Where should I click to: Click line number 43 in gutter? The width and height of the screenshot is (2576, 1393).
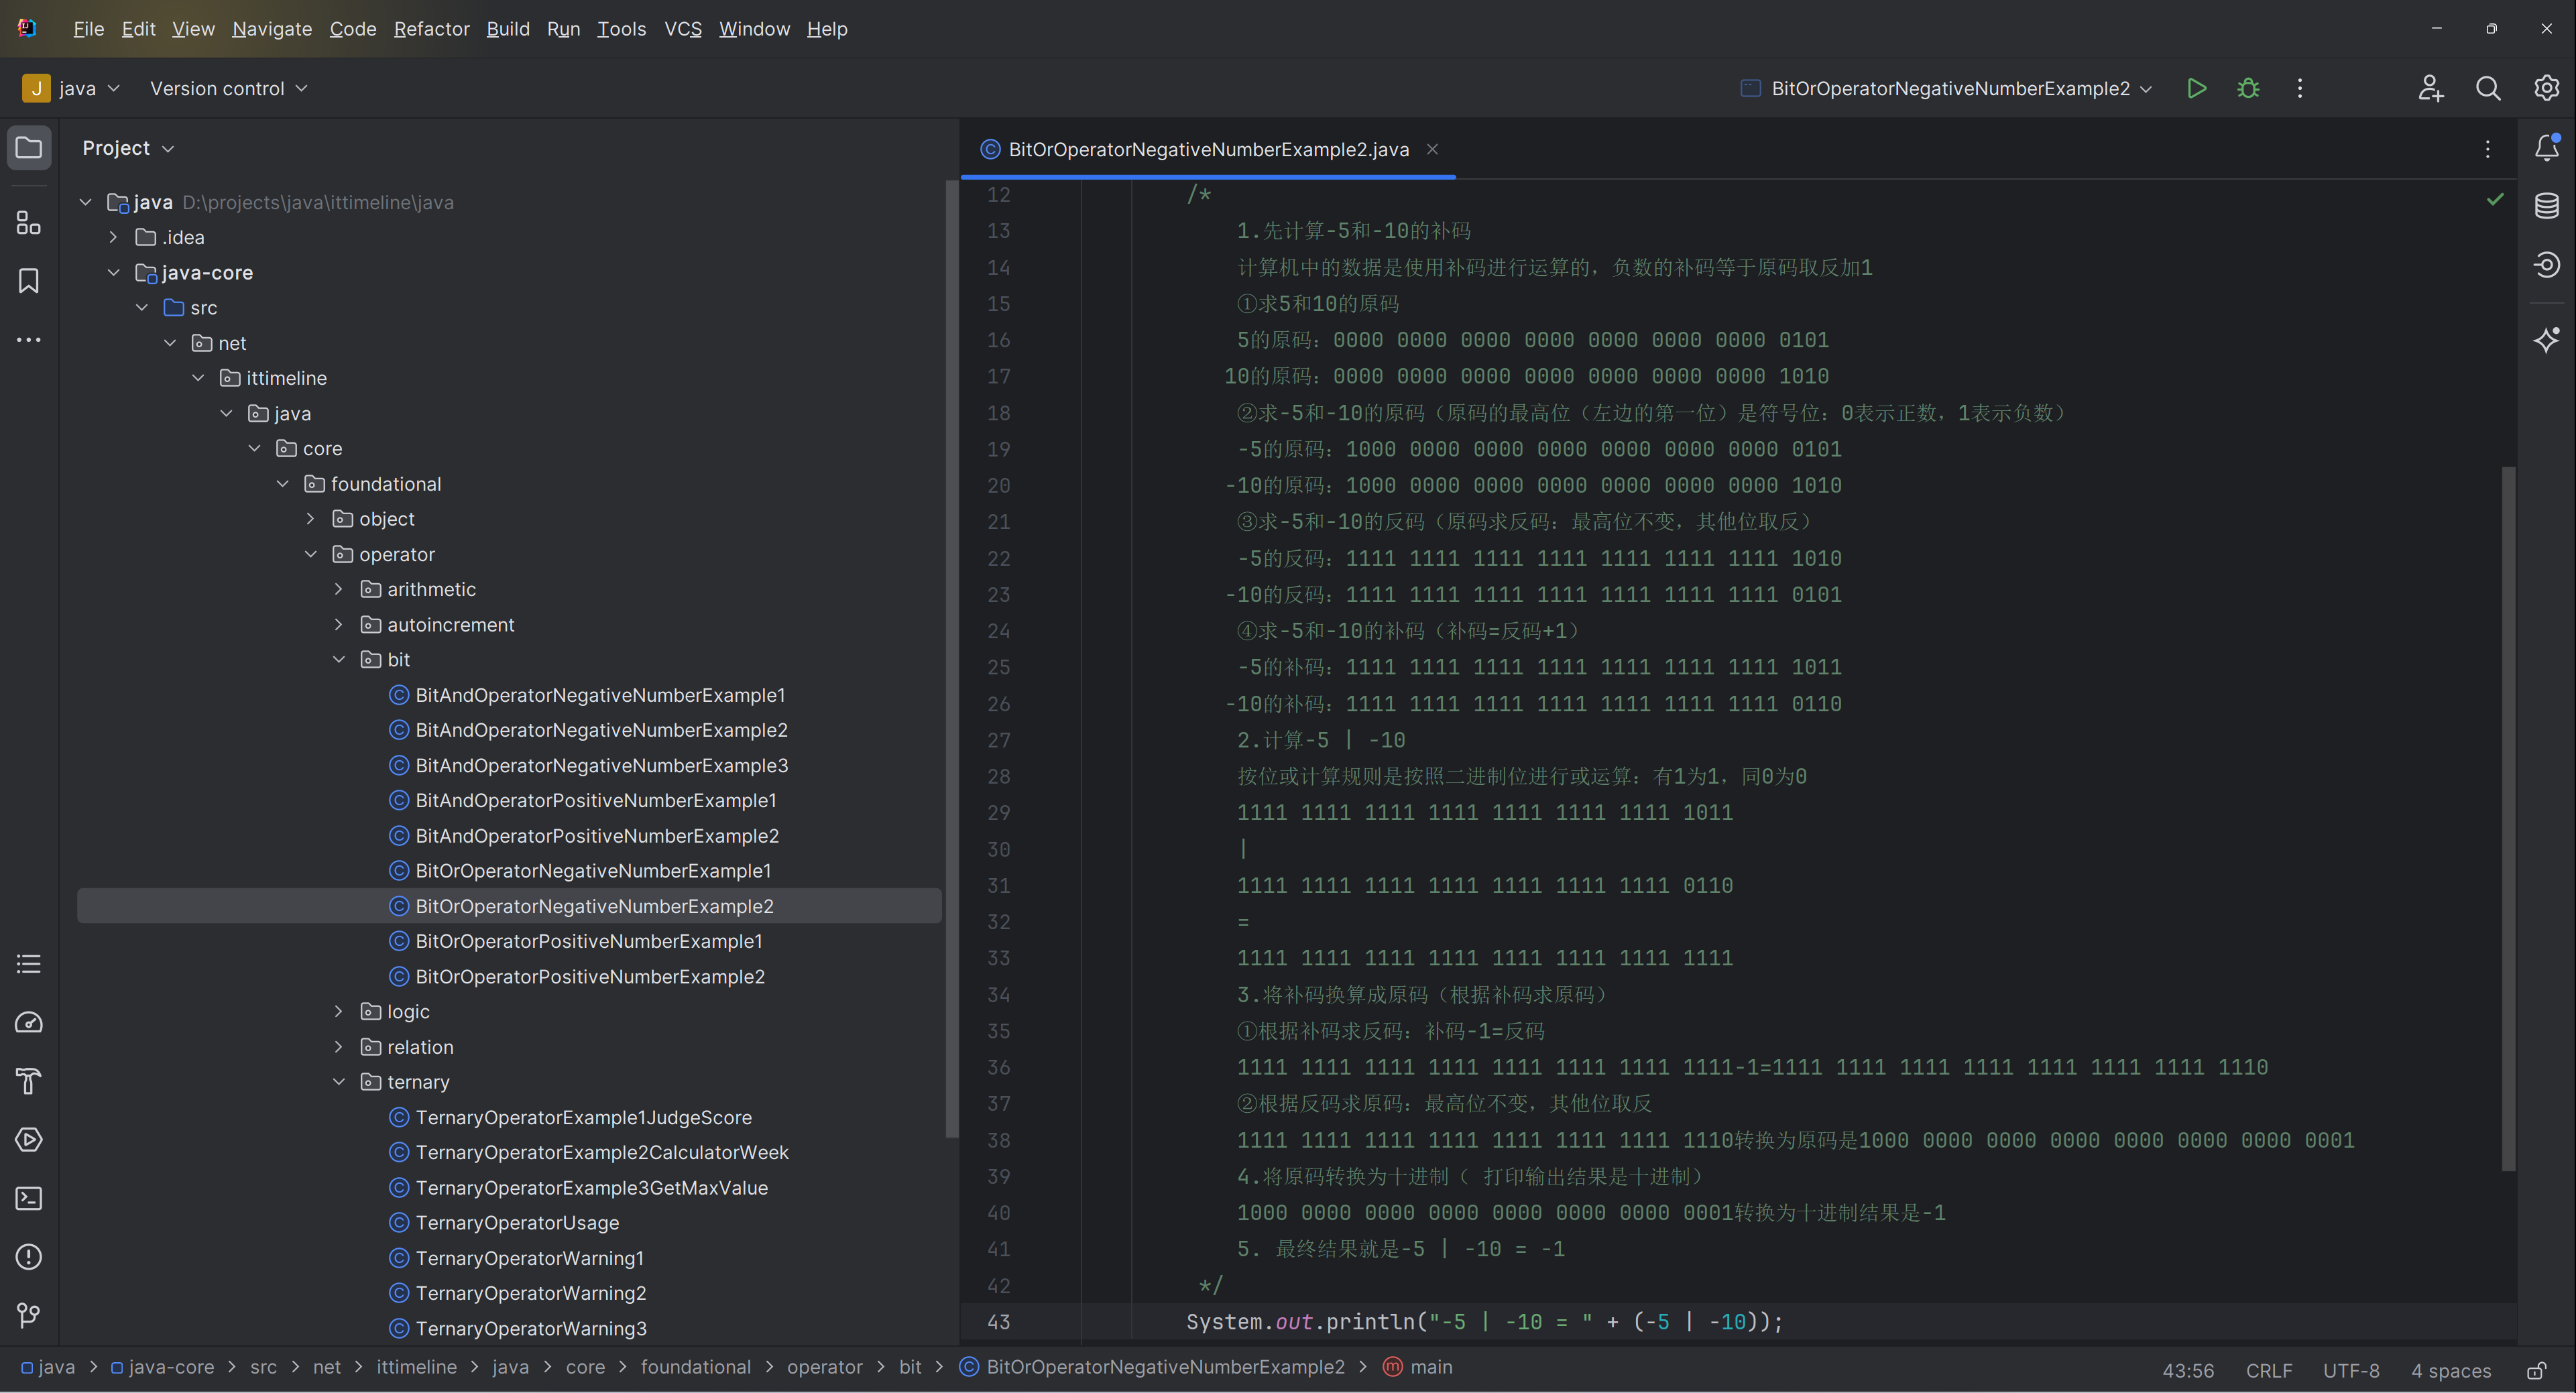[998, 1321]
